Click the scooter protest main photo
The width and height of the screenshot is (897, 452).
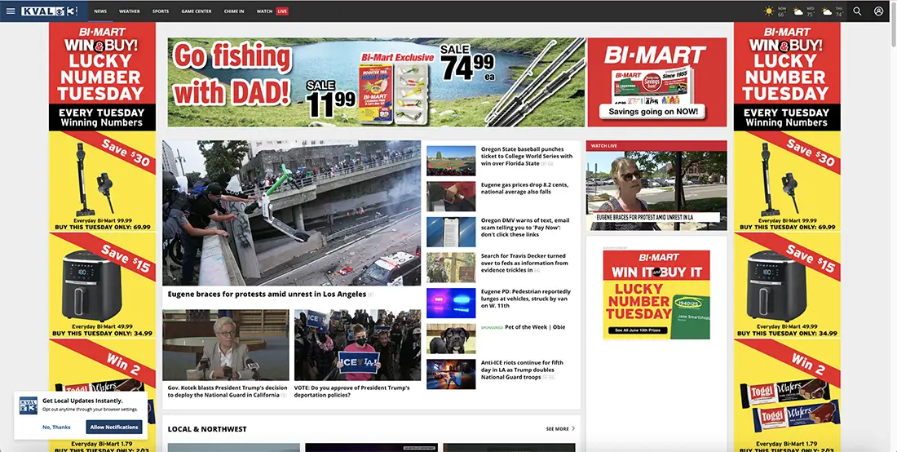tap(291, 213)
